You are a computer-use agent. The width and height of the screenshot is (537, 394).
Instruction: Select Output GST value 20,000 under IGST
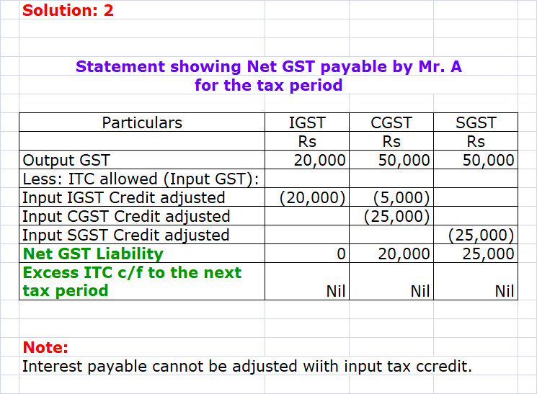pyautogui.click(x=307, y=160)
